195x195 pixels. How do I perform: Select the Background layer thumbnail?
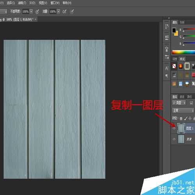(x=181, y=139)
